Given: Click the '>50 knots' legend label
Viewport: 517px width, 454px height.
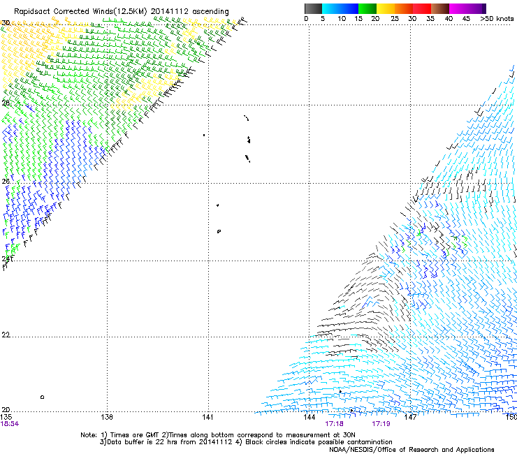Looking at the screenshot, I should point(497,19).
